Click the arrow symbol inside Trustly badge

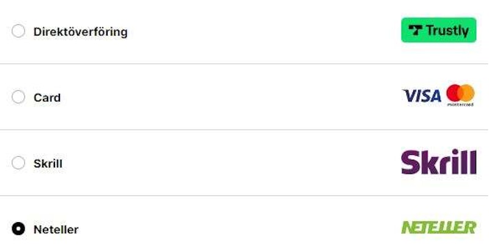(416, 30)
